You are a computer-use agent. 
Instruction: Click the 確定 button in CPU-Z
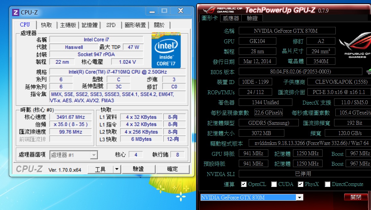[x=172, y=169]
